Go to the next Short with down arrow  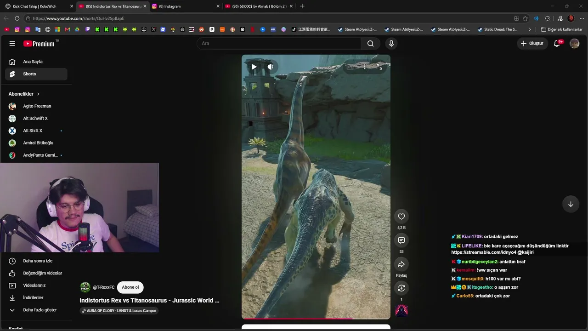point(571,204)
